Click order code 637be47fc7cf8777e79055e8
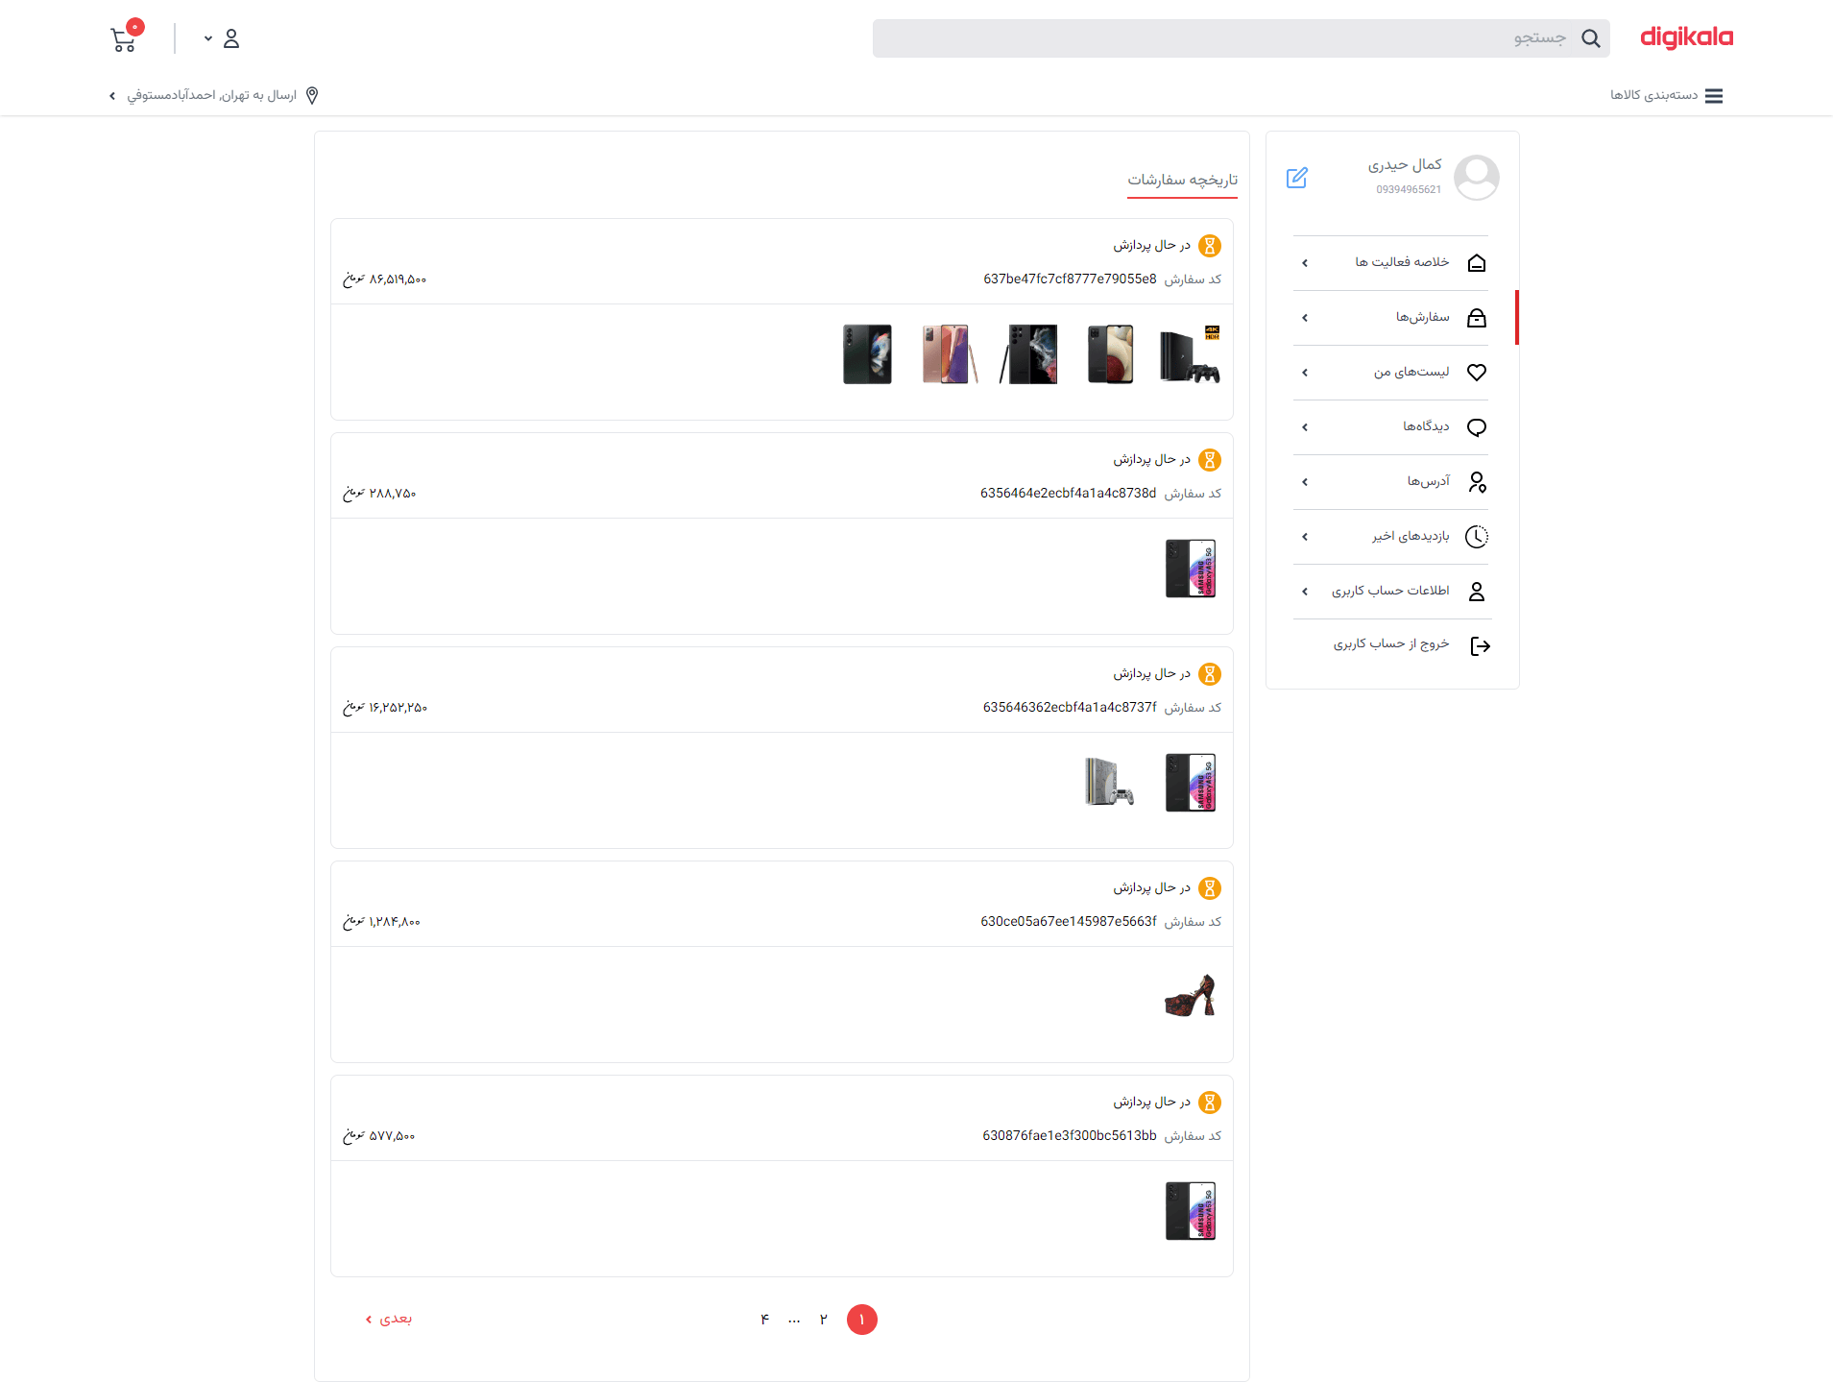The image size is (1833, 1382). 1070,279
